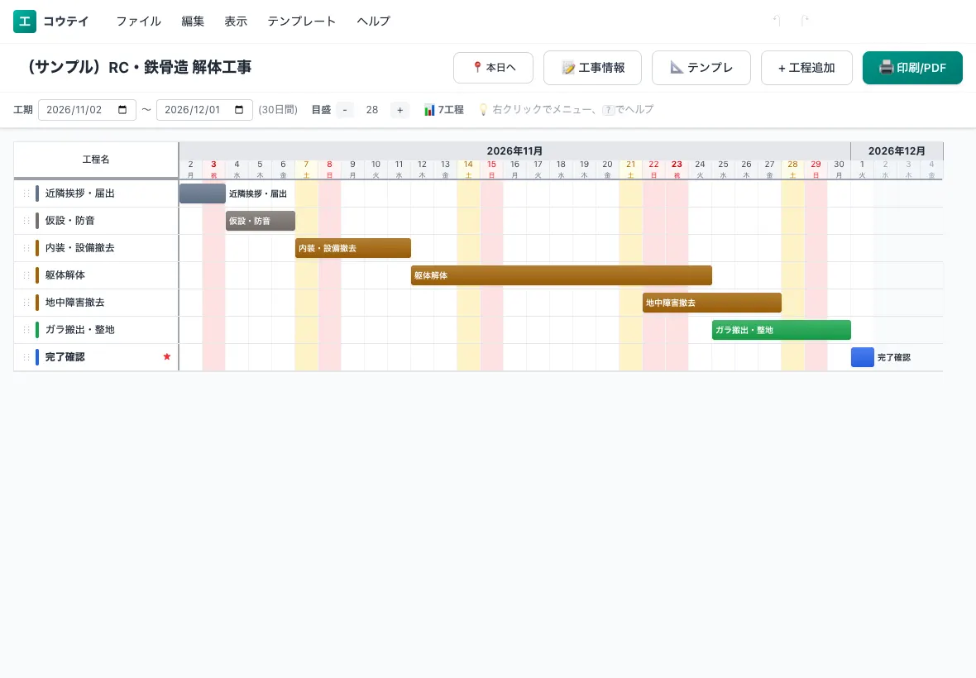Decrease the 目盛 scale with minus
Viewport: 976px width, 678px height.
345,109
